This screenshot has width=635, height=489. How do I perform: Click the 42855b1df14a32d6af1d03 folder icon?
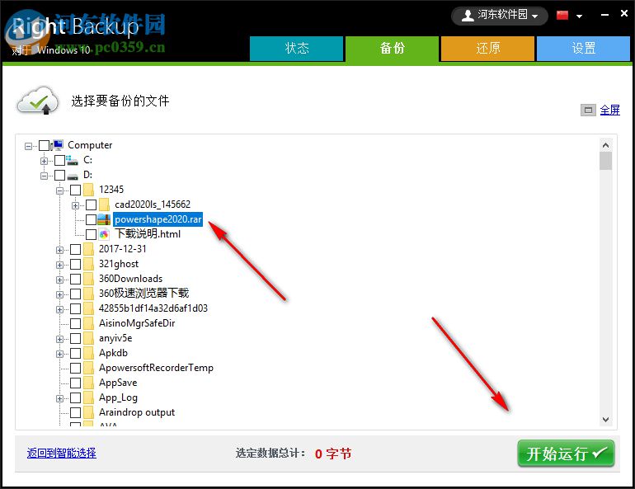[x=88, y=308]
